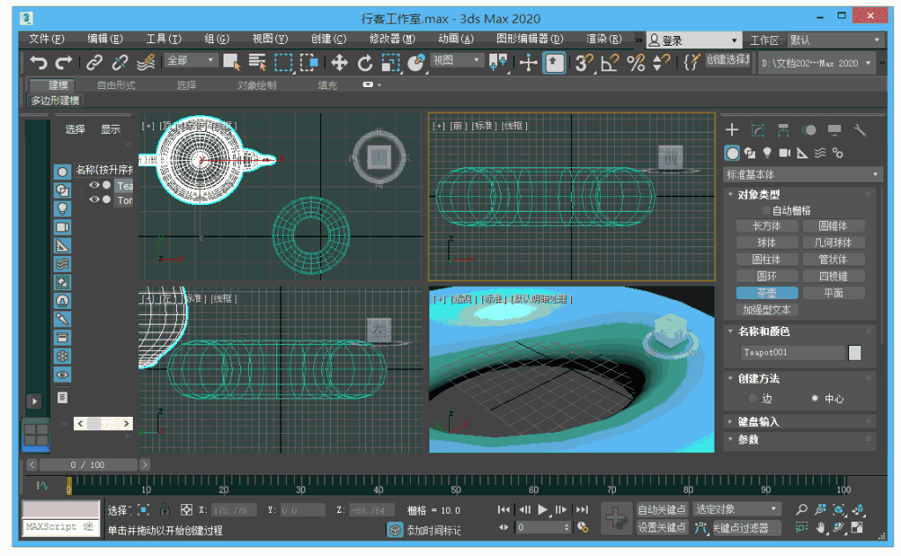This screenshot has height=556, width=901.
Task: Activate the Bind to Space Warp tool
Action: tap(145, 62)
